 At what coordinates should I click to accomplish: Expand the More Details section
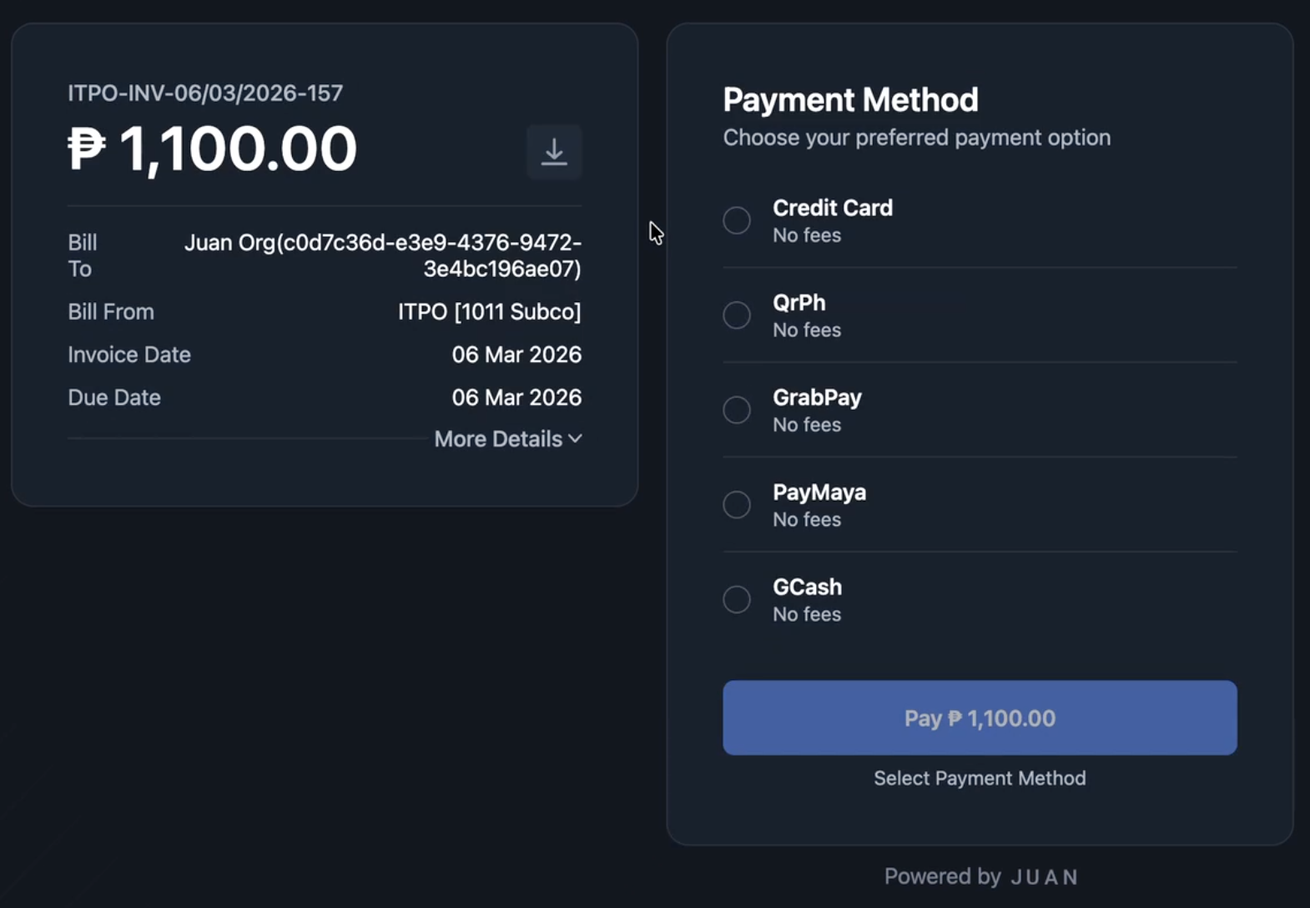tap(499, 439)
